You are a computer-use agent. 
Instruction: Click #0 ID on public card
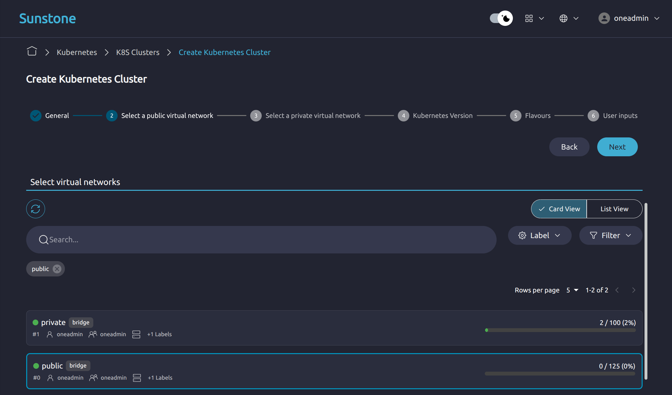37,378
